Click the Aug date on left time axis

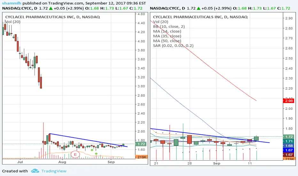click(x=62, y=162)
